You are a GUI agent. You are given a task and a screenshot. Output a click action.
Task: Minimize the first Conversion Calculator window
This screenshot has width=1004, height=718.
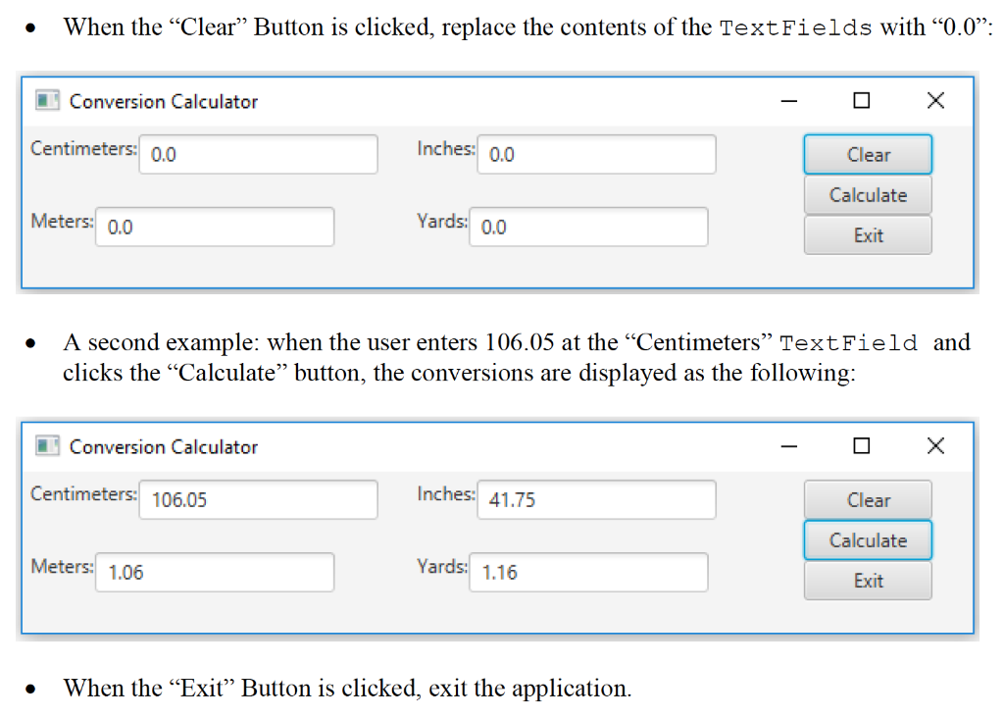788,100
